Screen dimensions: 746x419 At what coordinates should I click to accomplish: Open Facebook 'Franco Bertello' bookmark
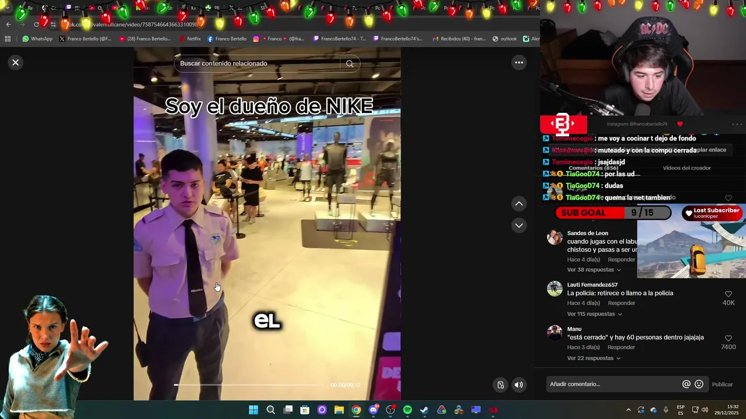point(227,39)
